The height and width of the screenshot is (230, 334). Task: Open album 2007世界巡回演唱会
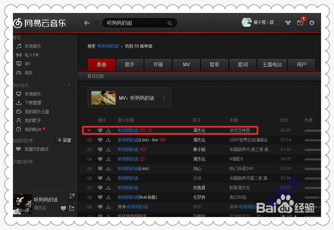[248, 140]
